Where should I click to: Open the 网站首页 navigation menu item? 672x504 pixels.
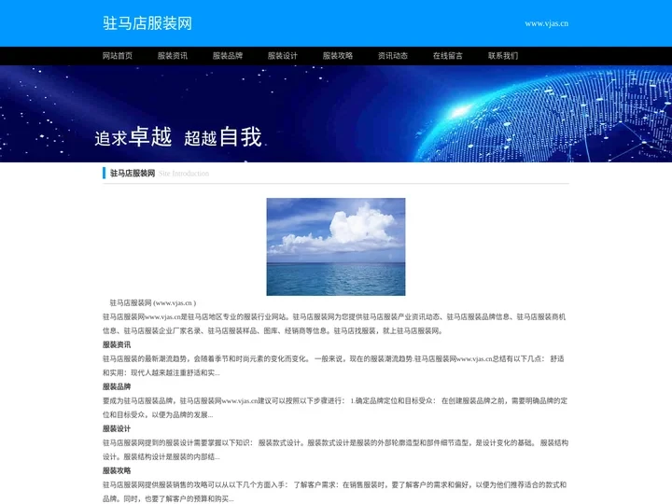[118, 56]
